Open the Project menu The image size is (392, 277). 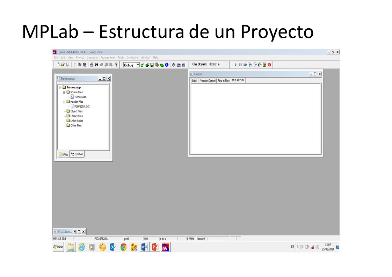pyautogui.click(x=80, y=58)
